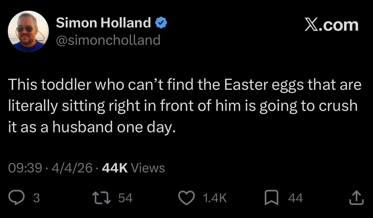Click the 09:39 timestamp
The height and width of the screenshot is (218, 373).
pos(25,168)
